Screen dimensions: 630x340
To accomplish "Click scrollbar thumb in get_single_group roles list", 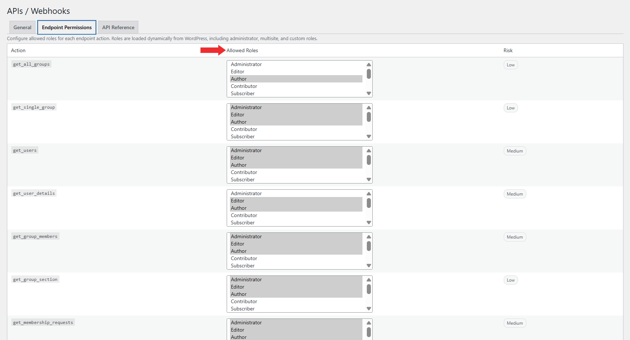I will (369, 117).
